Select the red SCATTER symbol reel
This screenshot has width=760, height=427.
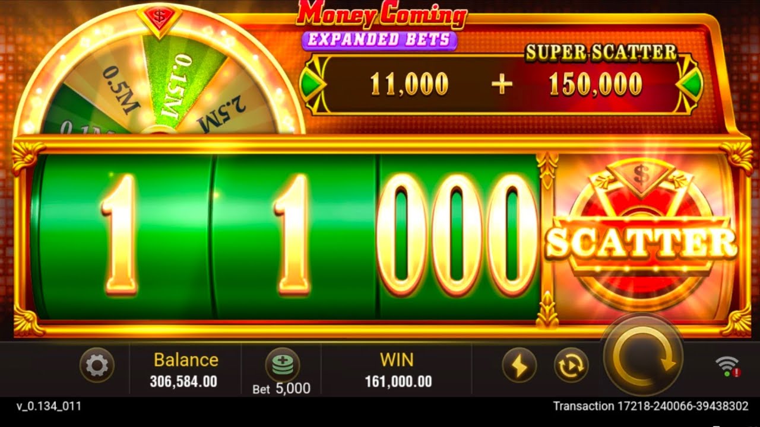641,237
